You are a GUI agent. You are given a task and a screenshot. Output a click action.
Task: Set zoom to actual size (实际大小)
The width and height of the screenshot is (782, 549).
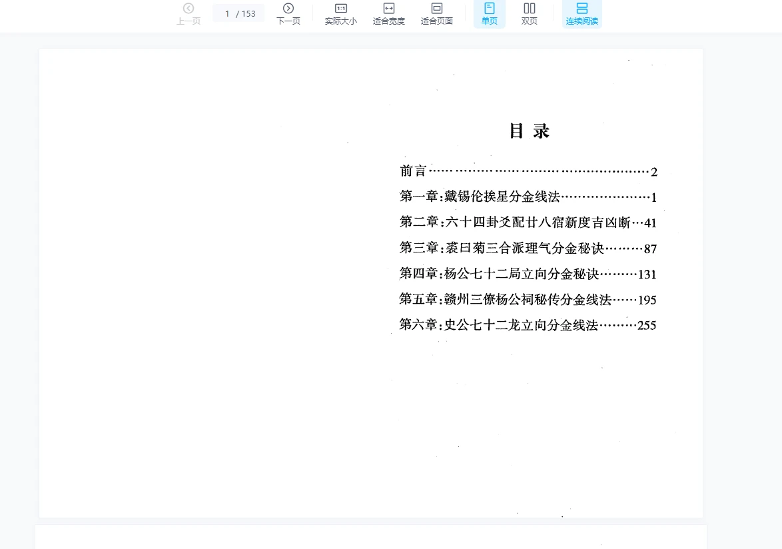click(x=340, y=13)
